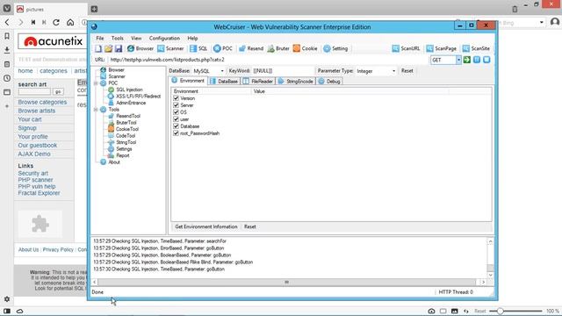
Task: Click the log panel scroll-down arrow
Action: (x=490, y=275)
